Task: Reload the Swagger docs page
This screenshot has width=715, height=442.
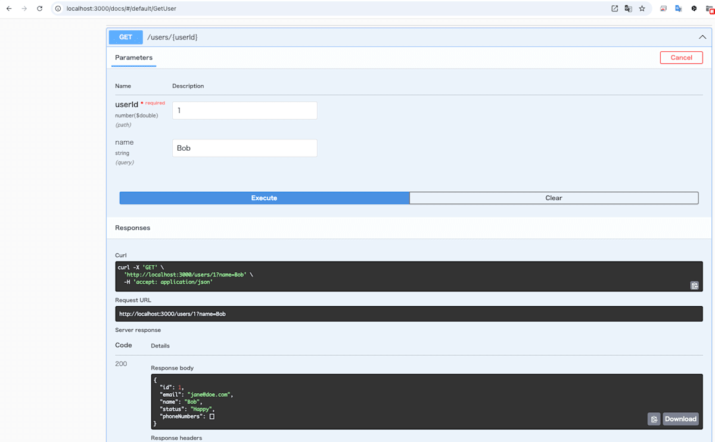Action: [40, 9]
